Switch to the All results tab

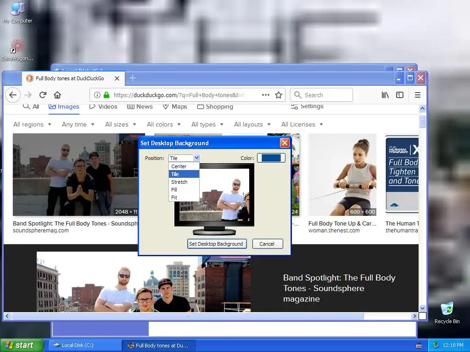point(31,107)
